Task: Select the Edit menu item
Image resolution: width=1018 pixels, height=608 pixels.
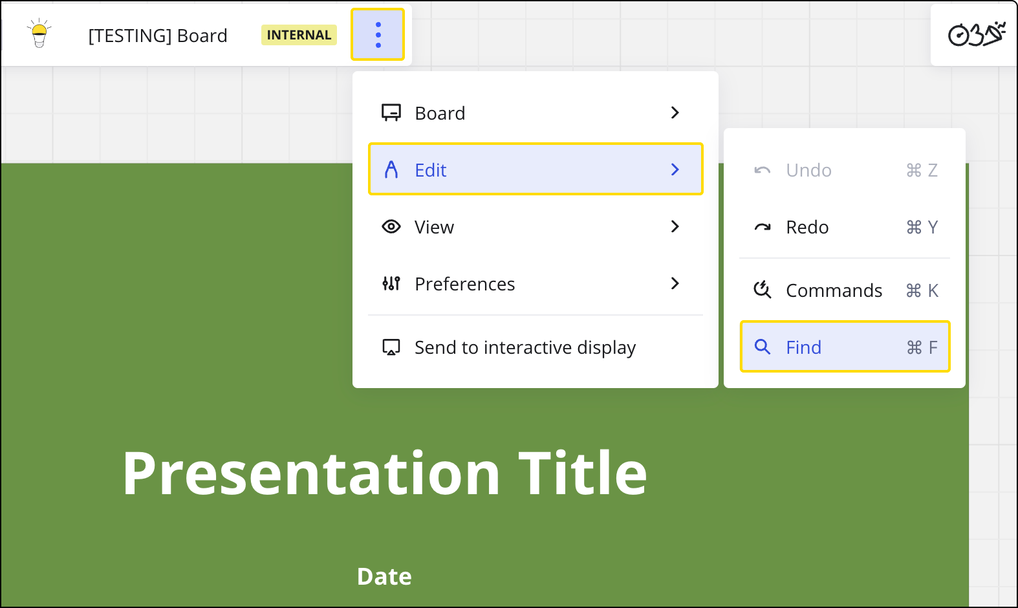Action: point(535,169)
